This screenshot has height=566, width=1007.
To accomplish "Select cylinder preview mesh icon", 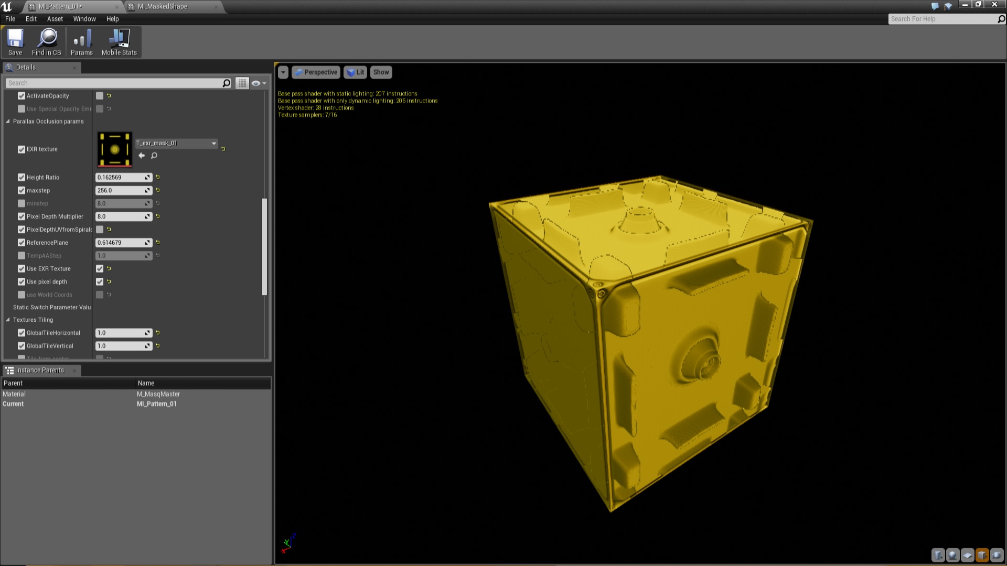I will (x=938, y=555).
